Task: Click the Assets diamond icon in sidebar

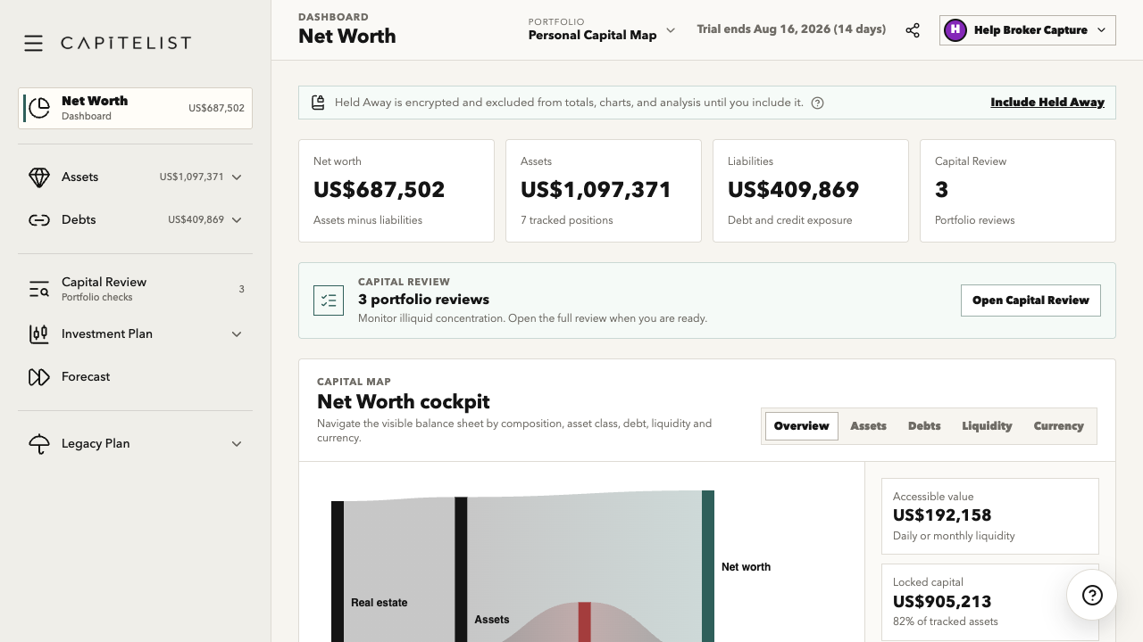Action: point(39,177)
